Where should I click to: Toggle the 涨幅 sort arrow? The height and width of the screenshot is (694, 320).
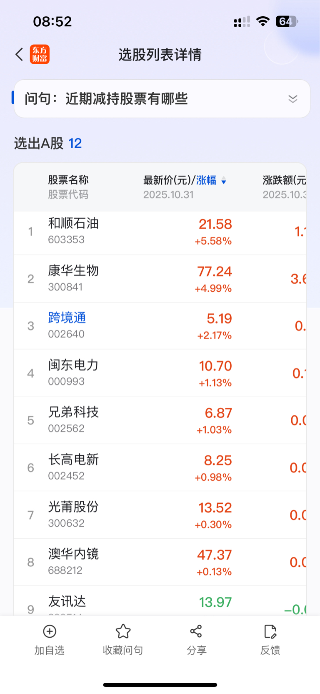click(224, 181)
